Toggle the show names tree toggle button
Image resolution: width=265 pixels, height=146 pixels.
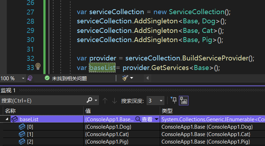[x=184, y=100]
